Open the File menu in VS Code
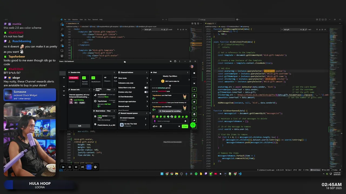Screen dimensions: 346x194 pyautogui.click(x=65, y=19)
